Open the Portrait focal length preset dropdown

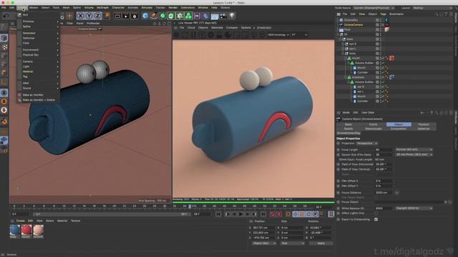(414, 150)
